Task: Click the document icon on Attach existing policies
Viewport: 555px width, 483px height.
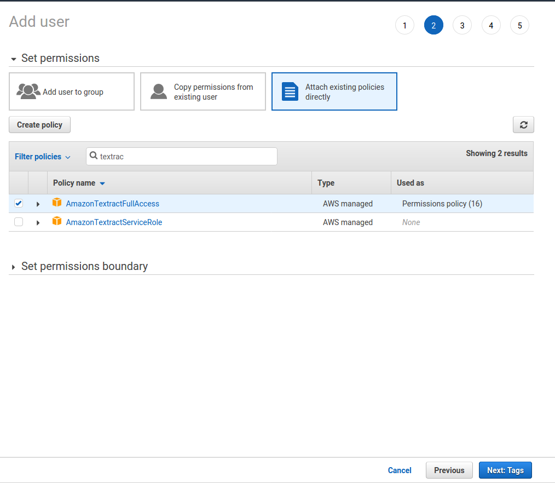Action: [x=290, y=91]
